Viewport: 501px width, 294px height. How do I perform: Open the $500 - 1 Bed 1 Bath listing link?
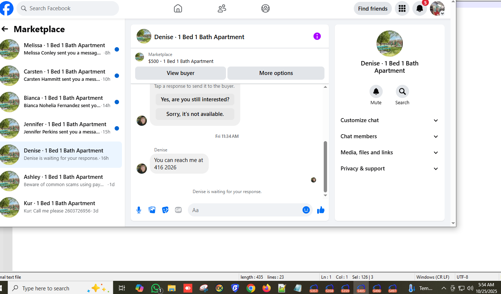pos(181,61)
